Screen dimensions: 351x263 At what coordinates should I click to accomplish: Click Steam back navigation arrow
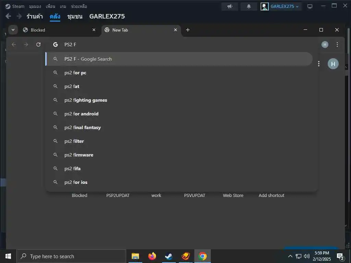pos(8,16)
